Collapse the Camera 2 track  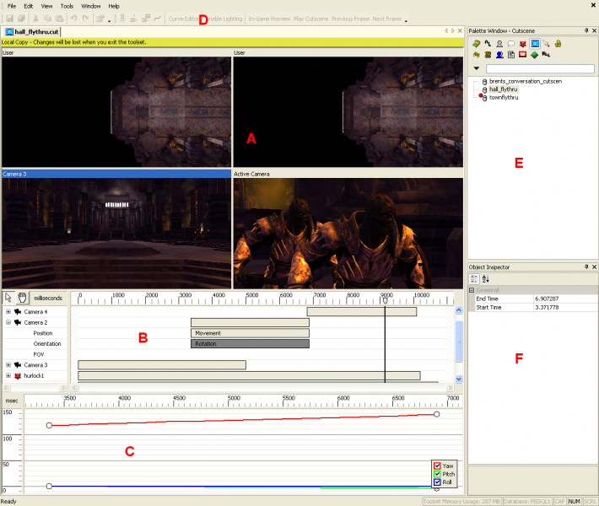point(8,322)
